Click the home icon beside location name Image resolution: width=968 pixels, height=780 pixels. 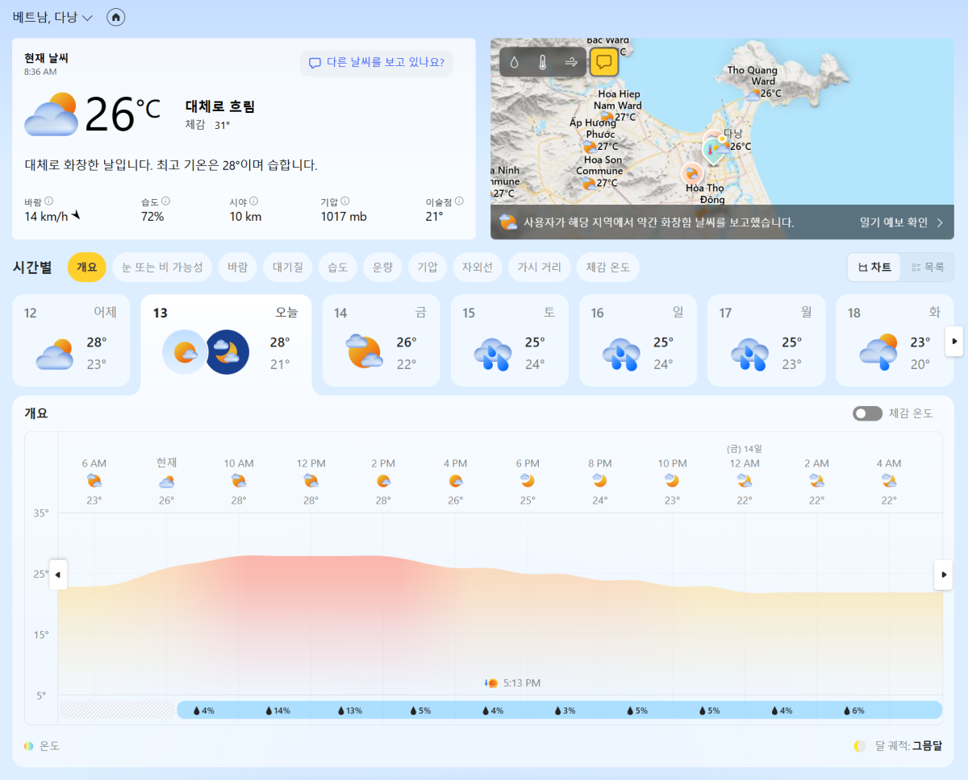pos(116,17)
